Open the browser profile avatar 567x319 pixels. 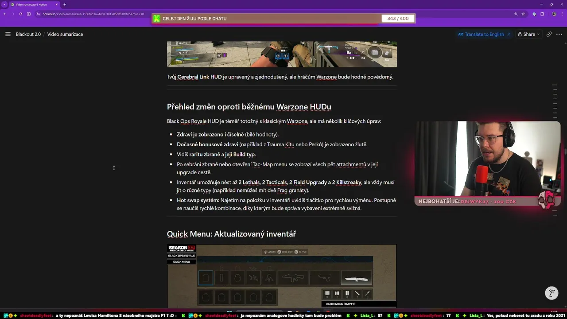tap(554, 14)
